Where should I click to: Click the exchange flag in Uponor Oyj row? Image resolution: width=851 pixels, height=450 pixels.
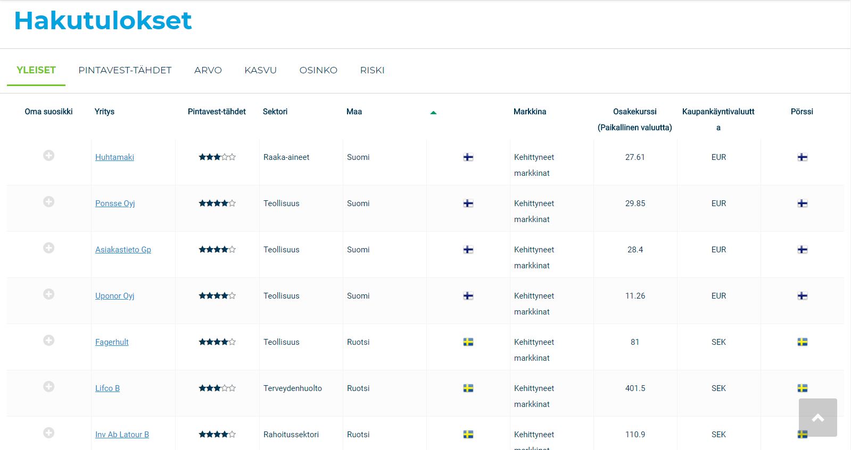point(803,296)
